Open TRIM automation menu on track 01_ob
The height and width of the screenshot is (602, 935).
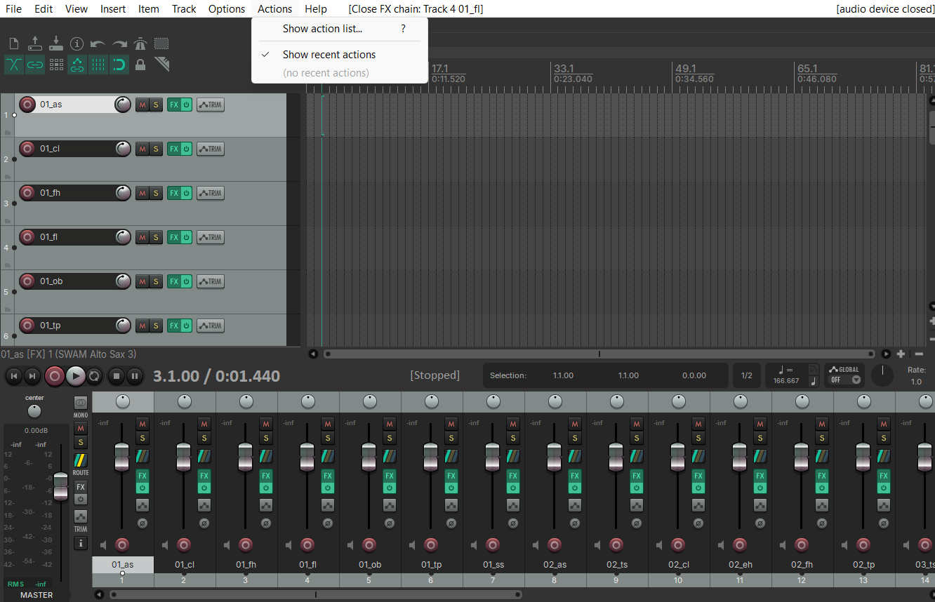click(x=211, y=281)
